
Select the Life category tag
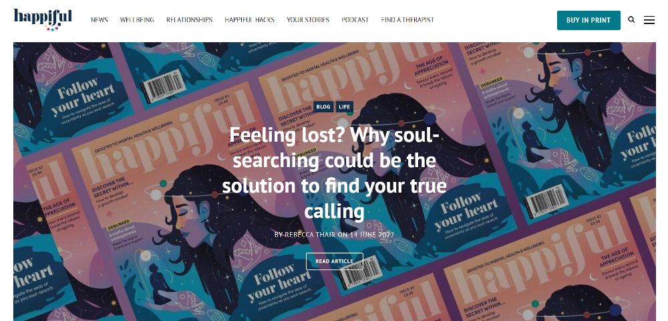[344, 106]
